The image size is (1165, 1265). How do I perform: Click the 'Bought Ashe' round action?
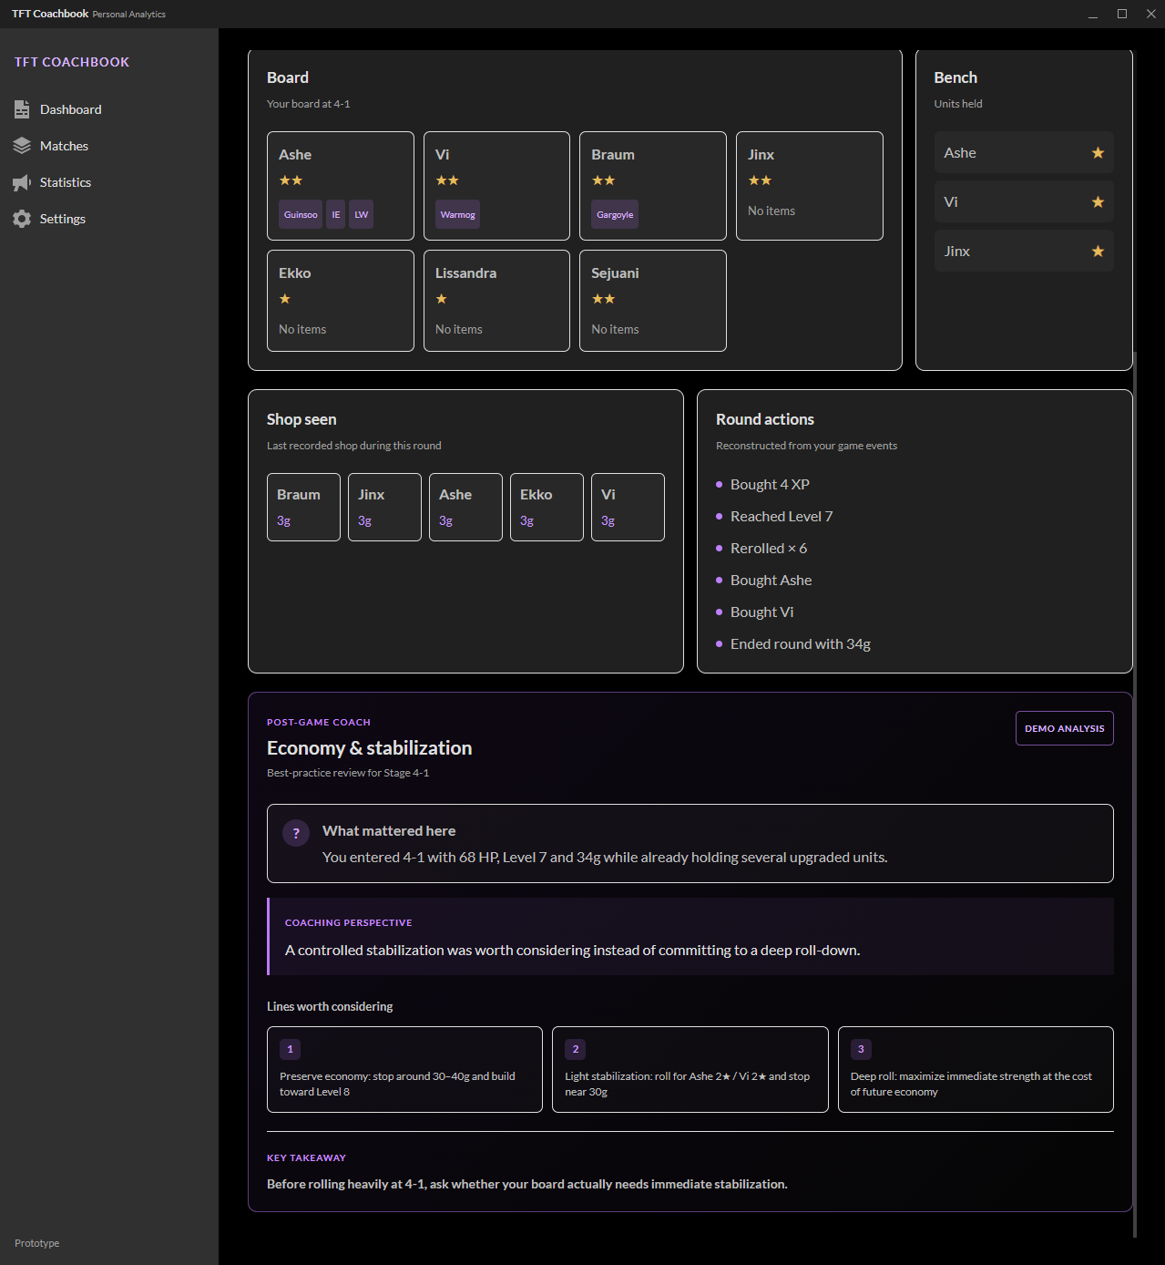tap(771, 581)
